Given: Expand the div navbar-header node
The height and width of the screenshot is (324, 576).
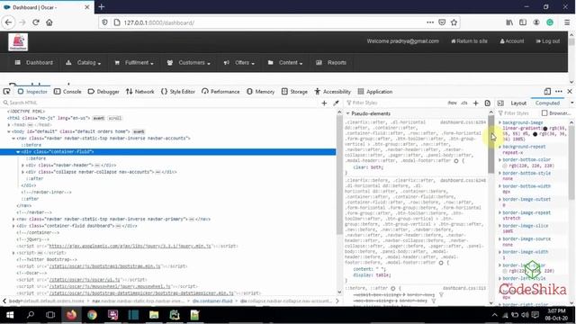Looking at the screenshot, I should (22, 166).
